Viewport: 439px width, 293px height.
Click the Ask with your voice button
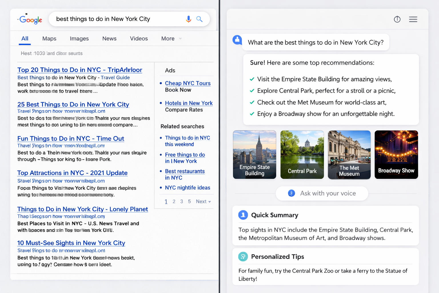tap(322, 193)
